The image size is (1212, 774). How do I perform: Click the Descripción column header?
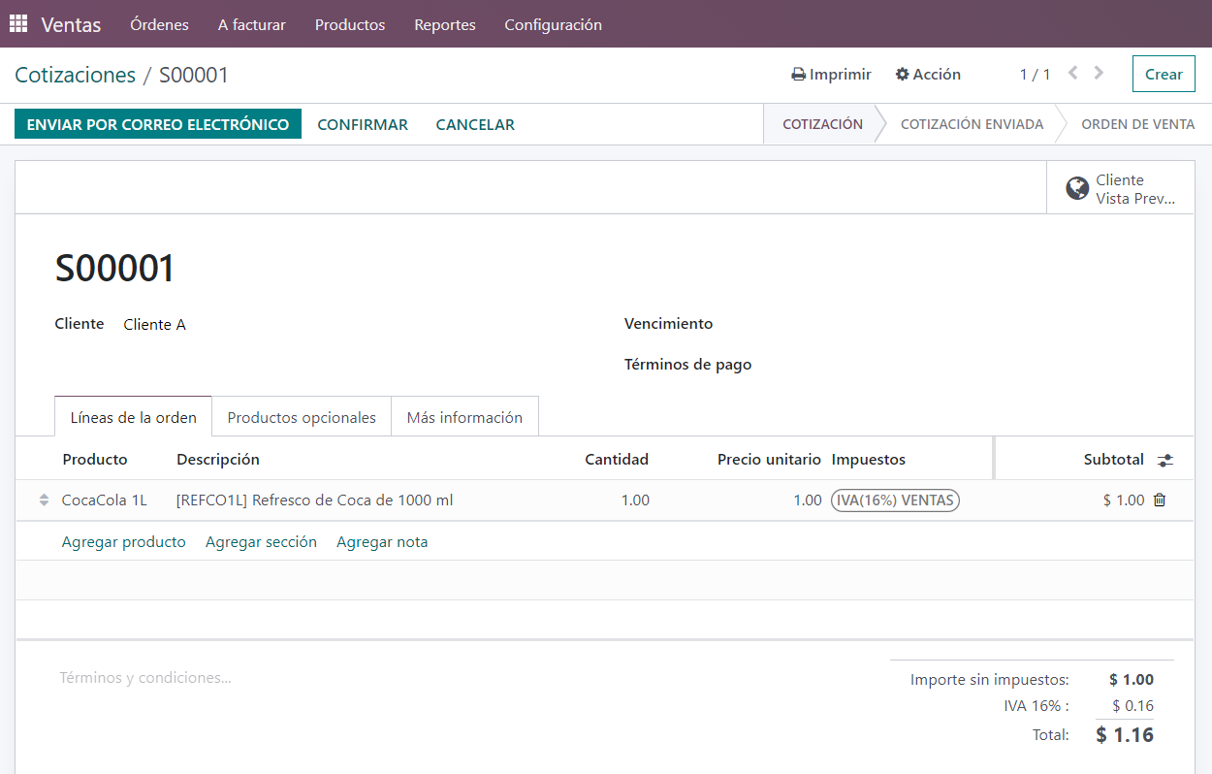[218, 460]
